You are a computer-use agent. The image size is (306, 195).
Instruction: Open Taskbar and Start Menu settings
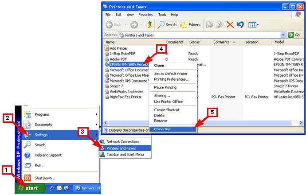(x=125, y=154)
